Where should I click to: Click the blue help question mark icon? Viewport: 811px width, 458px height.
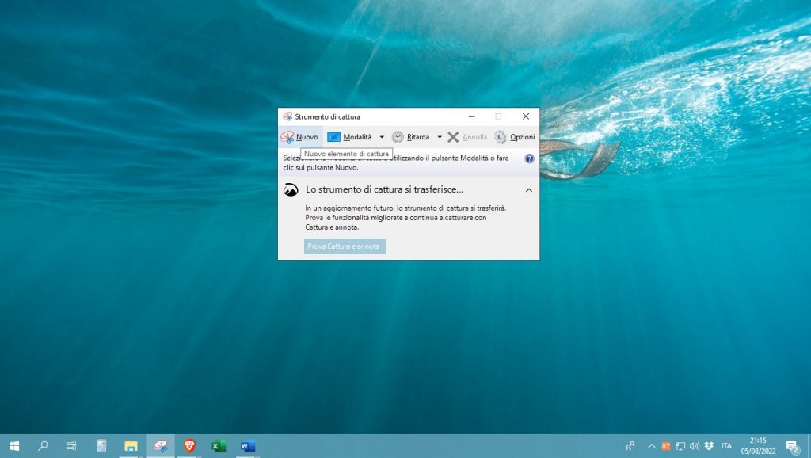(x=529, y=158)
